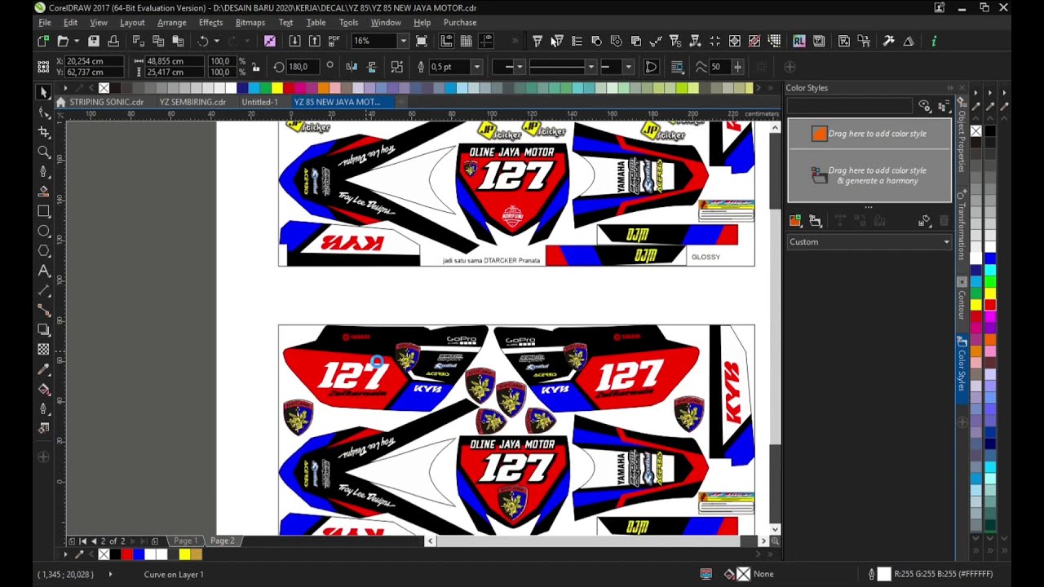Select the Pick tool in toolbox
The width and height of the screenshot is (1044, 587).
click(44, 92)
